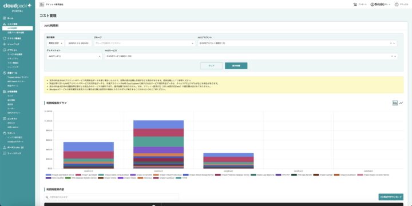
Task: Click the monitoring tools icon in sidebar
Action: tap(5, 73)
